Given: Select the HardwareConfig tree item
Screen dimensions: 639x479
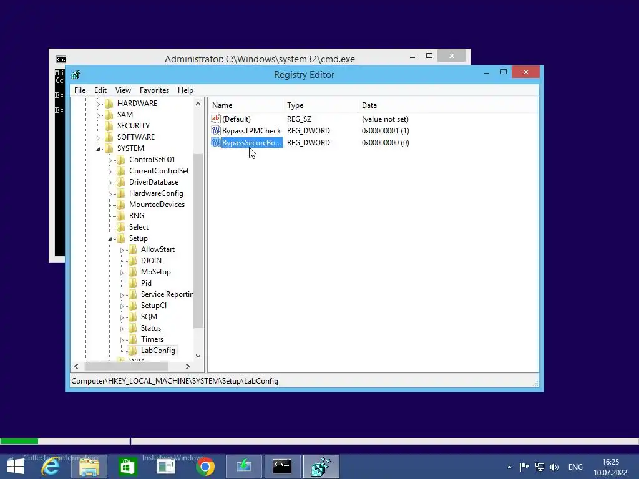Looking at the screenshot, I should coord(156,193).
